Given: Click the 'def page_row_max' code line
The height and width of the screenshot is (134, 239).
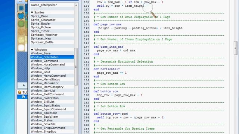Looking at the screenshot, I should (x=108, y=25).
